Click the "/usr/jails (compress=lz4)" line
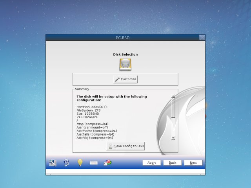This screenshot has width=251, height=188. (95, 134)
